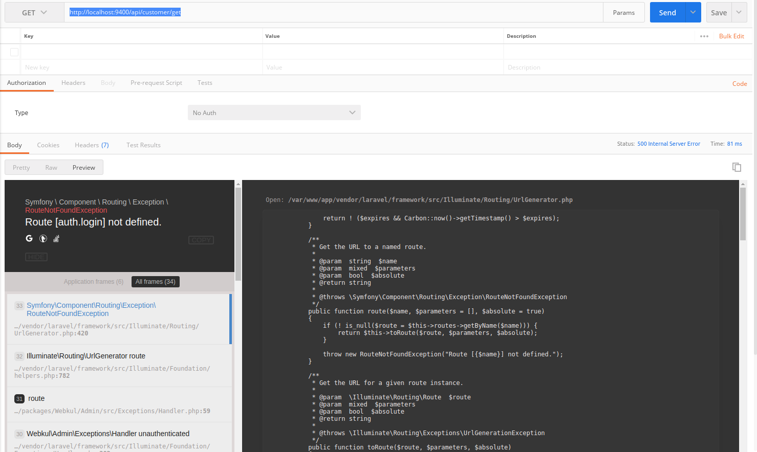Screen dimensions: 757x452
Task: Select frame 30 Handler unauthenticated
Action: 118,437
